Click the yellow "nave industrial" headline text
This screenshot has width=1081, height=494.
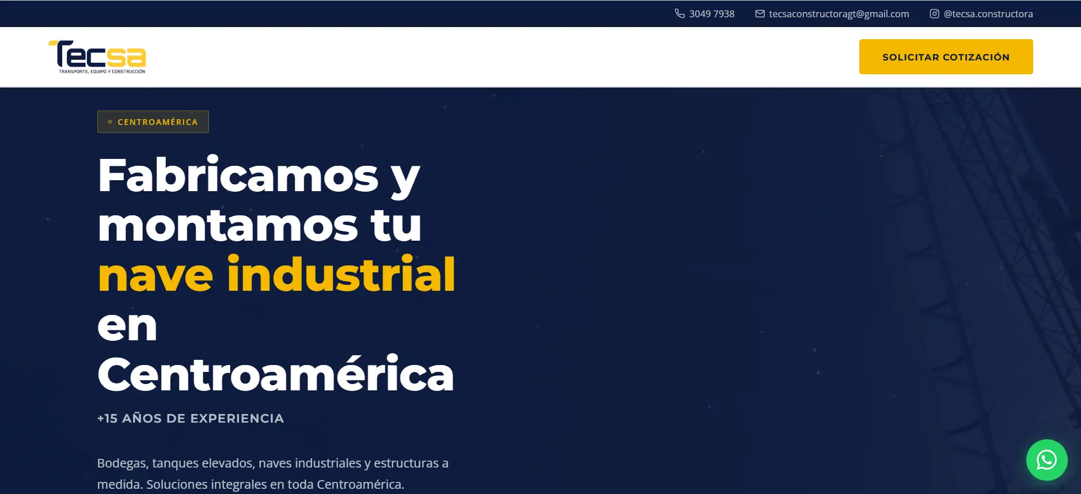pyautogui.click(x=276, y=275)
